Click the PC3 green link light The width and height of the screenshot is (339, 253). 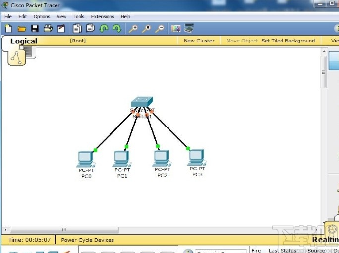pos(188,148)
